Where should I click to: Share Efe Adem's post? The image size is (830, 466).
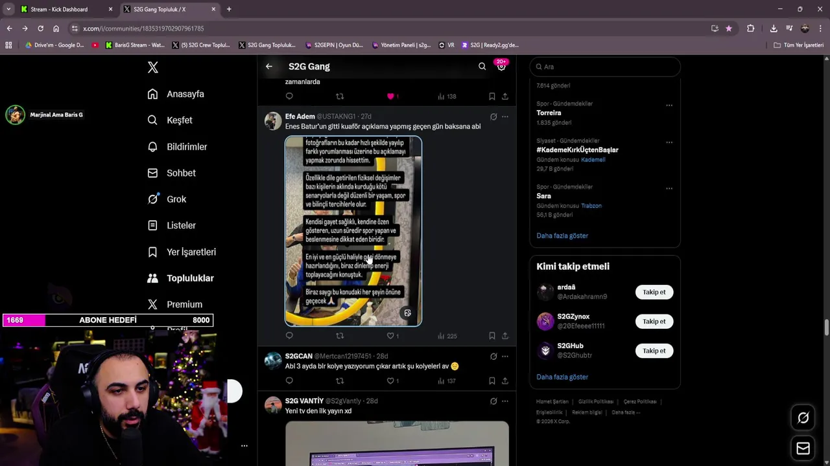point(505,336)
